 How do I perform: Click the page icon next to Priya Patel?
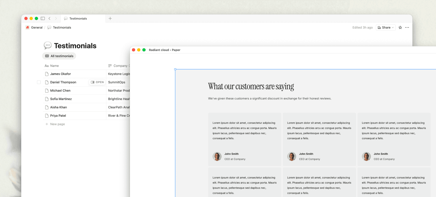click(47, 116)
